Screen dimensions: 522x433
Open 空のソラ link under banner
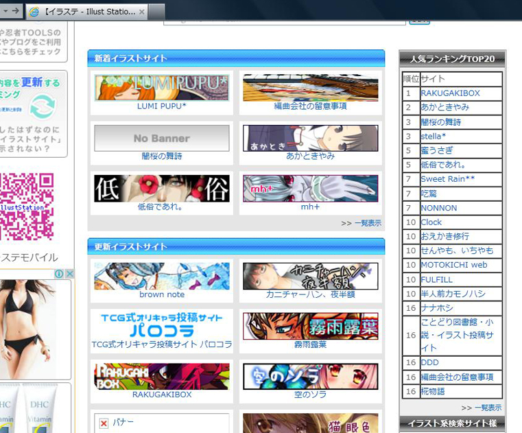coord(310,395)
